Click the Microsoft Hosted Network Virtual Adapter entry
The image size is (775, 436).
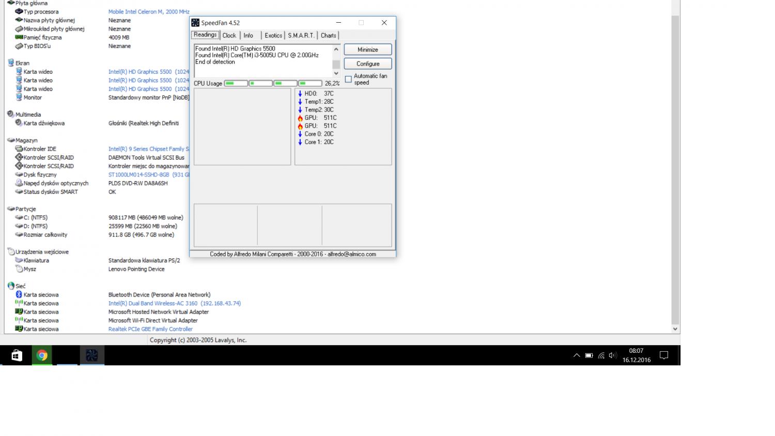click(x=159, y=312)
